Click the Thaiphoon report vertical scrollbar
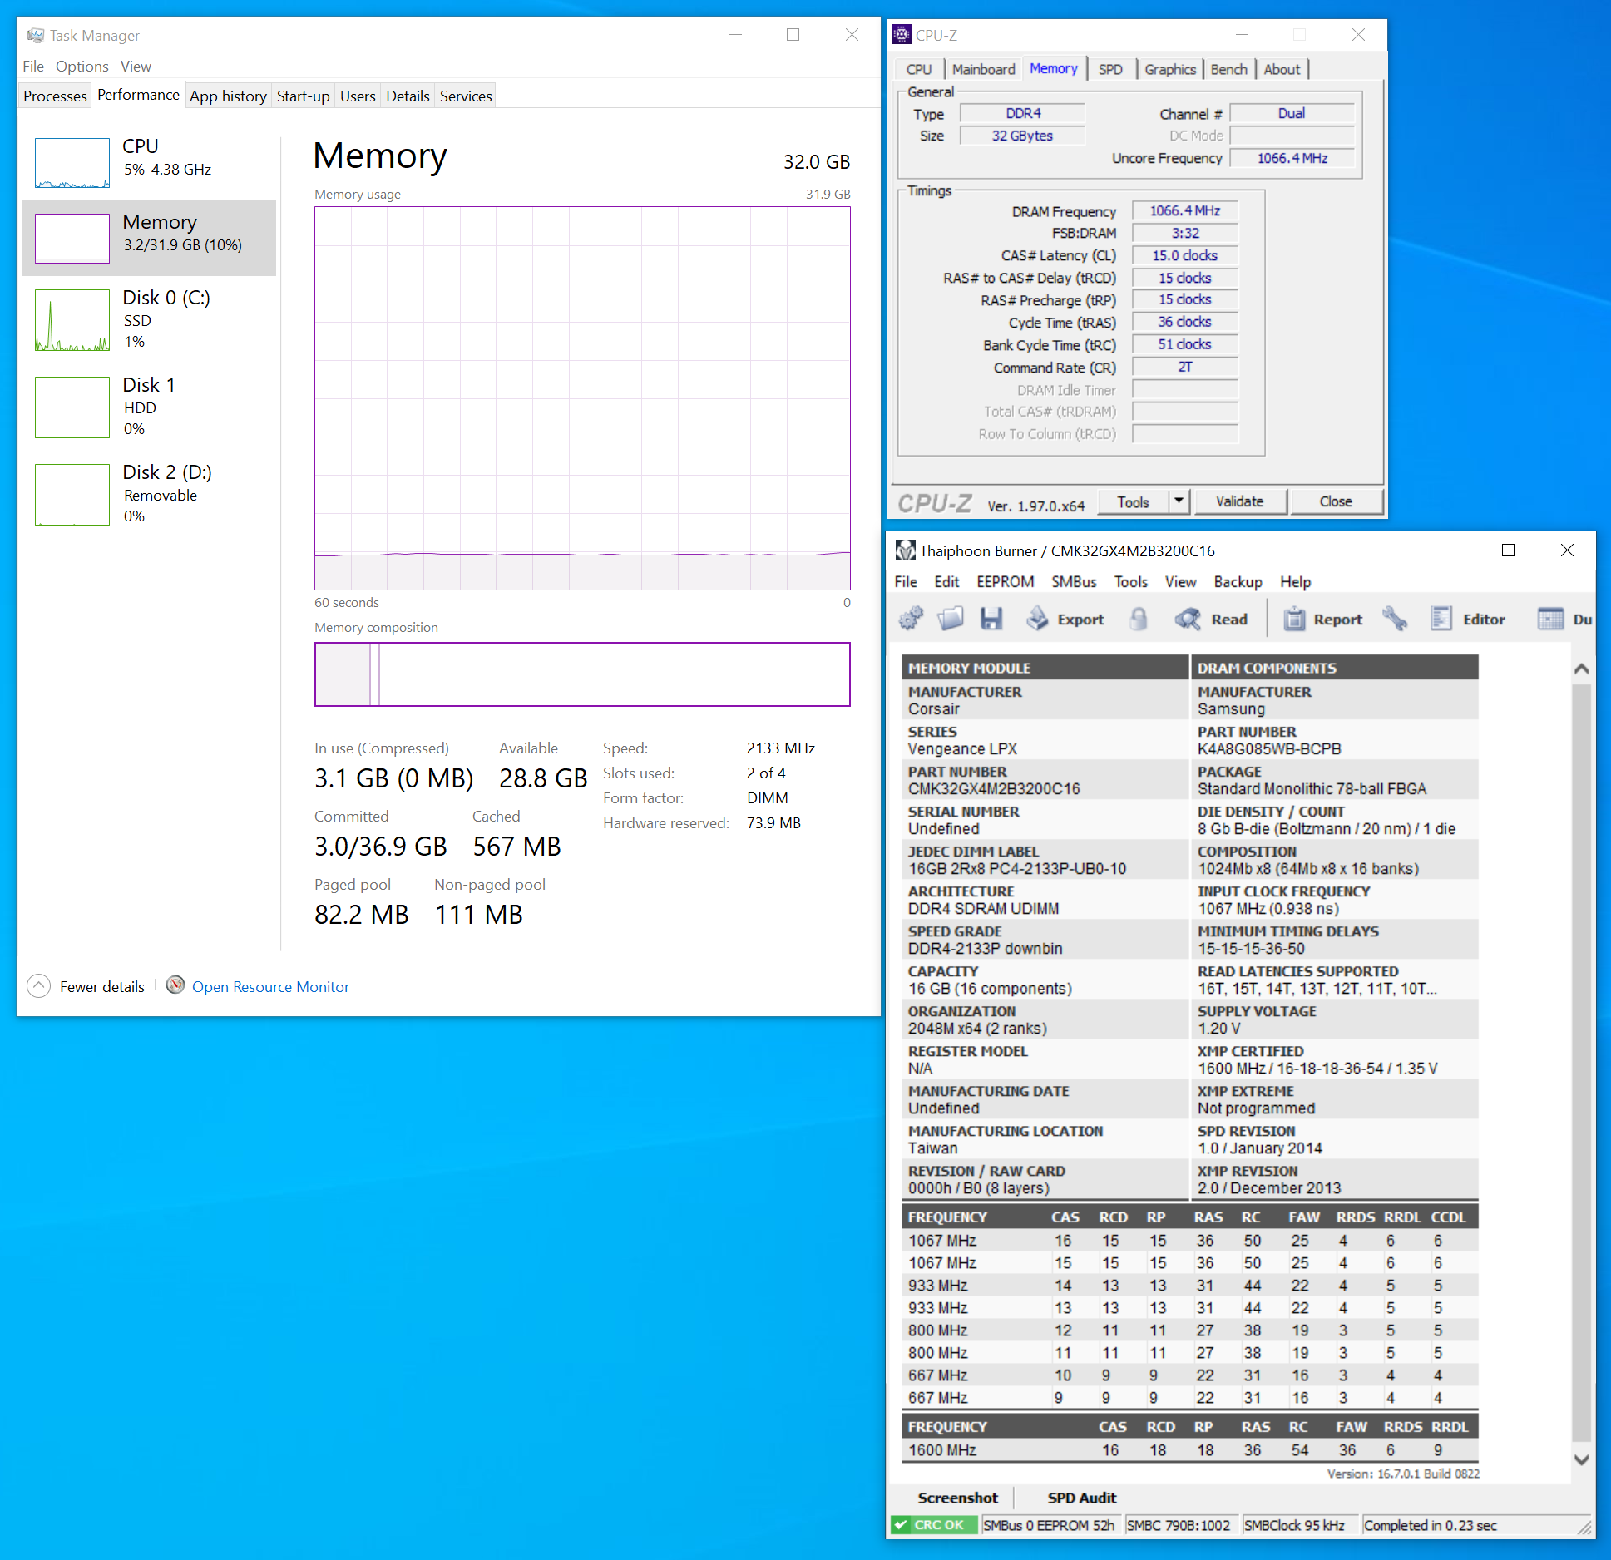The image size is (1611, 1560). (1581, 1063)
